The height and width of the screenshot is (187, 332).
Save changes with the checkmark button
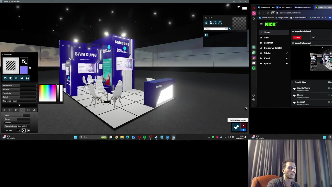[x=236, y=127]
